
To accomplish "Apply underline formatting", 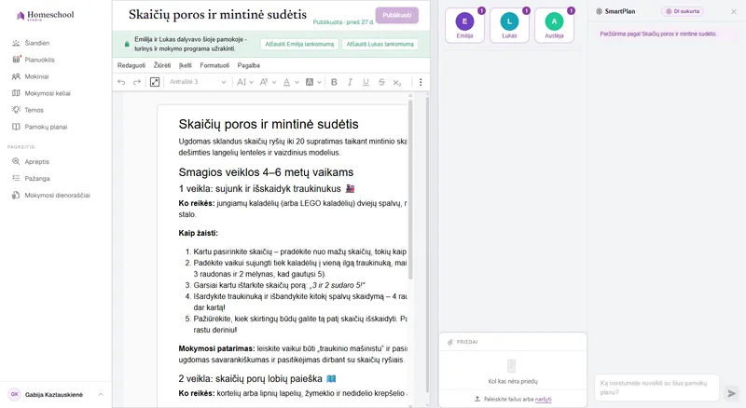I will coord(366,82).
